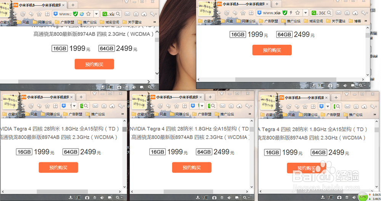
Task: Click IE compatibility icon in top-left address bar
Action: click(x=82, y=14)
